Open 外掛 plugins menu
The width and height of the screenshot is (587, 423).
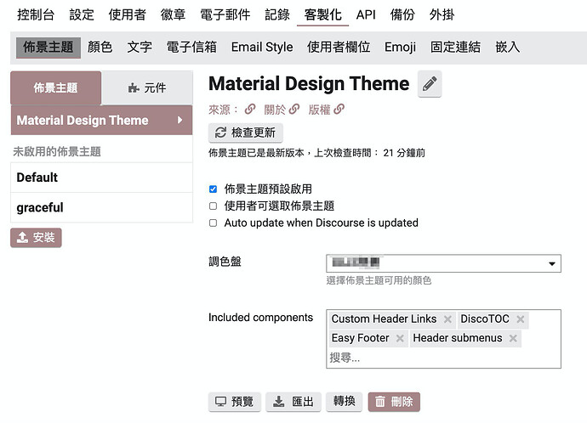tap(442, 15)
